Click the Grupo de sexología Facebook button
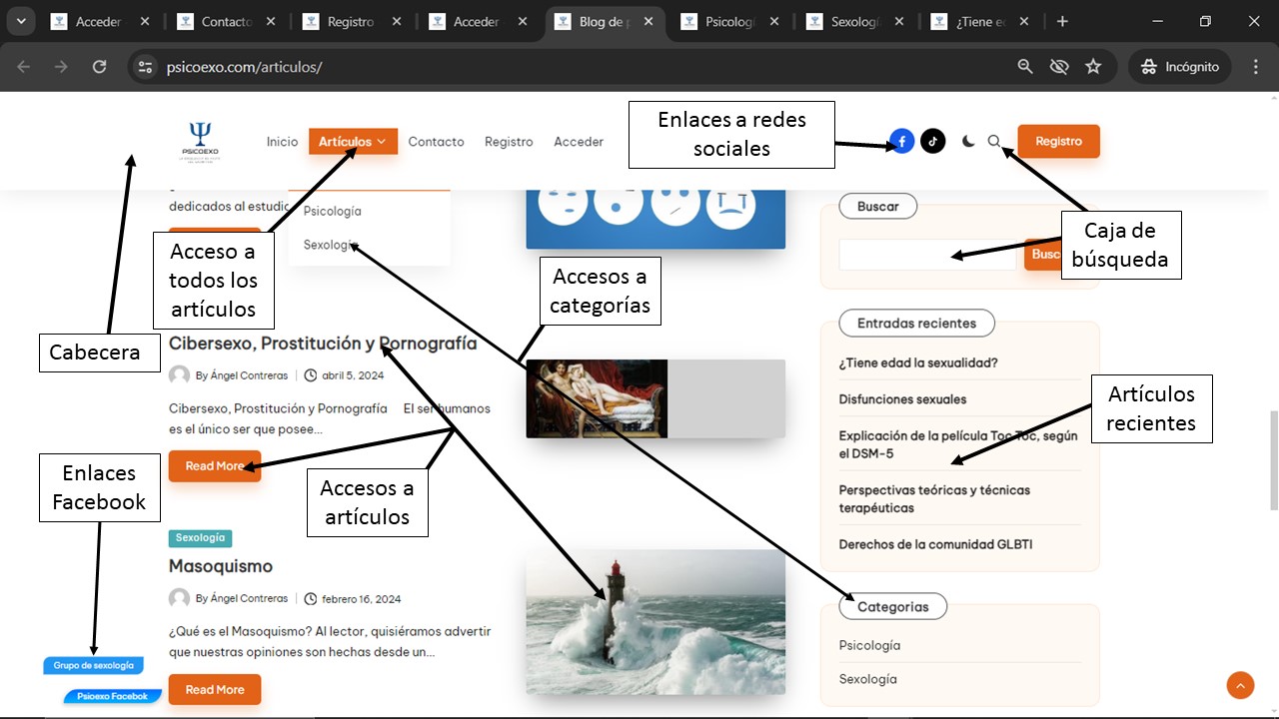Viewport: 1279px width, 719px height. coord(94,665)
